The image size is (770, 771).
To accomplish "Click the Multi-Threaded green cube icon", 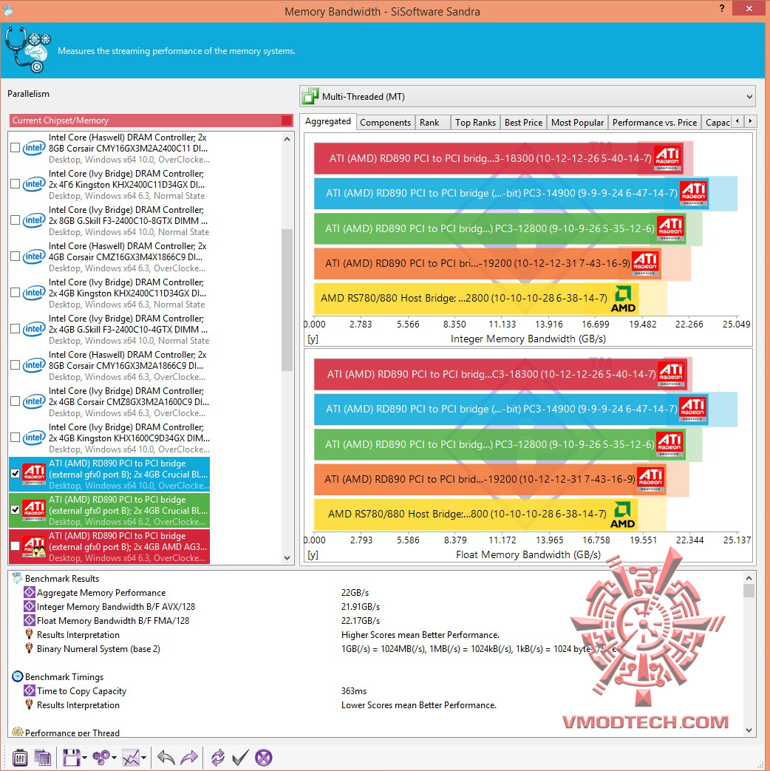I will click(310, 96).
